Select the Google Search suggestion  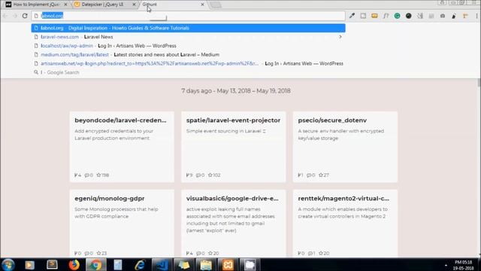pyautogui.click(x=188, y=72)
